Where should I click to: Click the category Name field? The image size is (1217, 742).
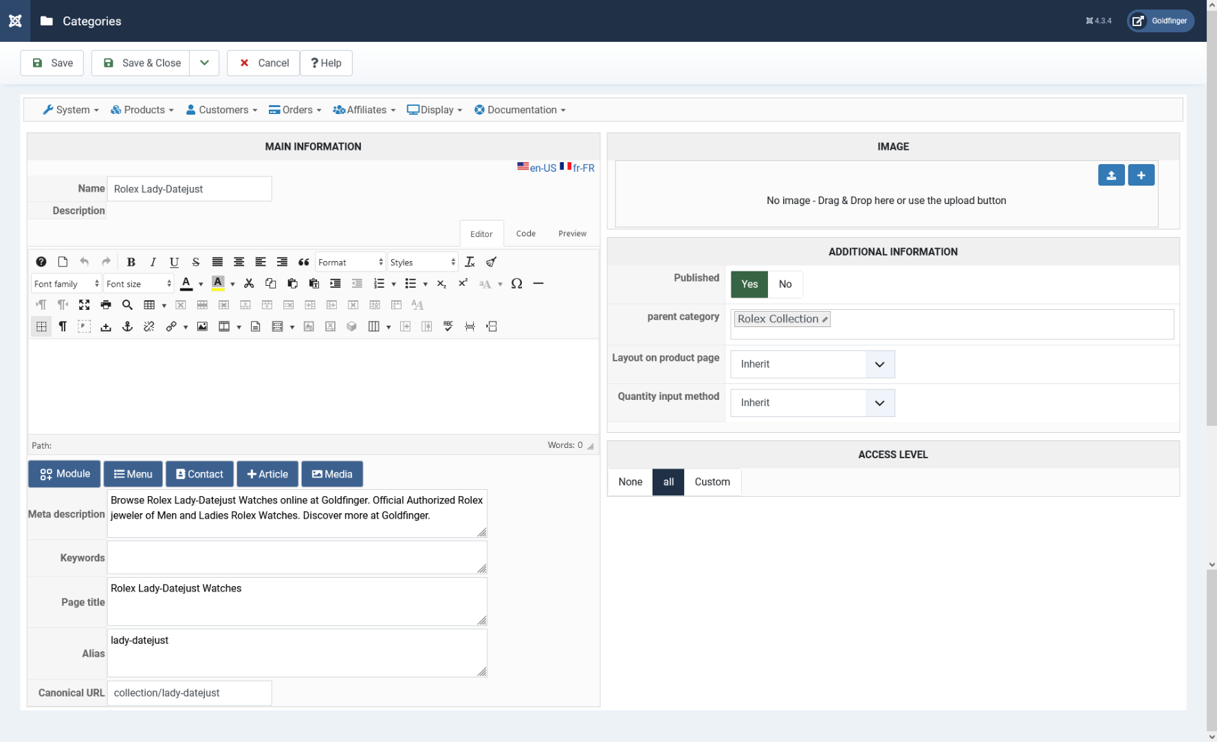190,189
